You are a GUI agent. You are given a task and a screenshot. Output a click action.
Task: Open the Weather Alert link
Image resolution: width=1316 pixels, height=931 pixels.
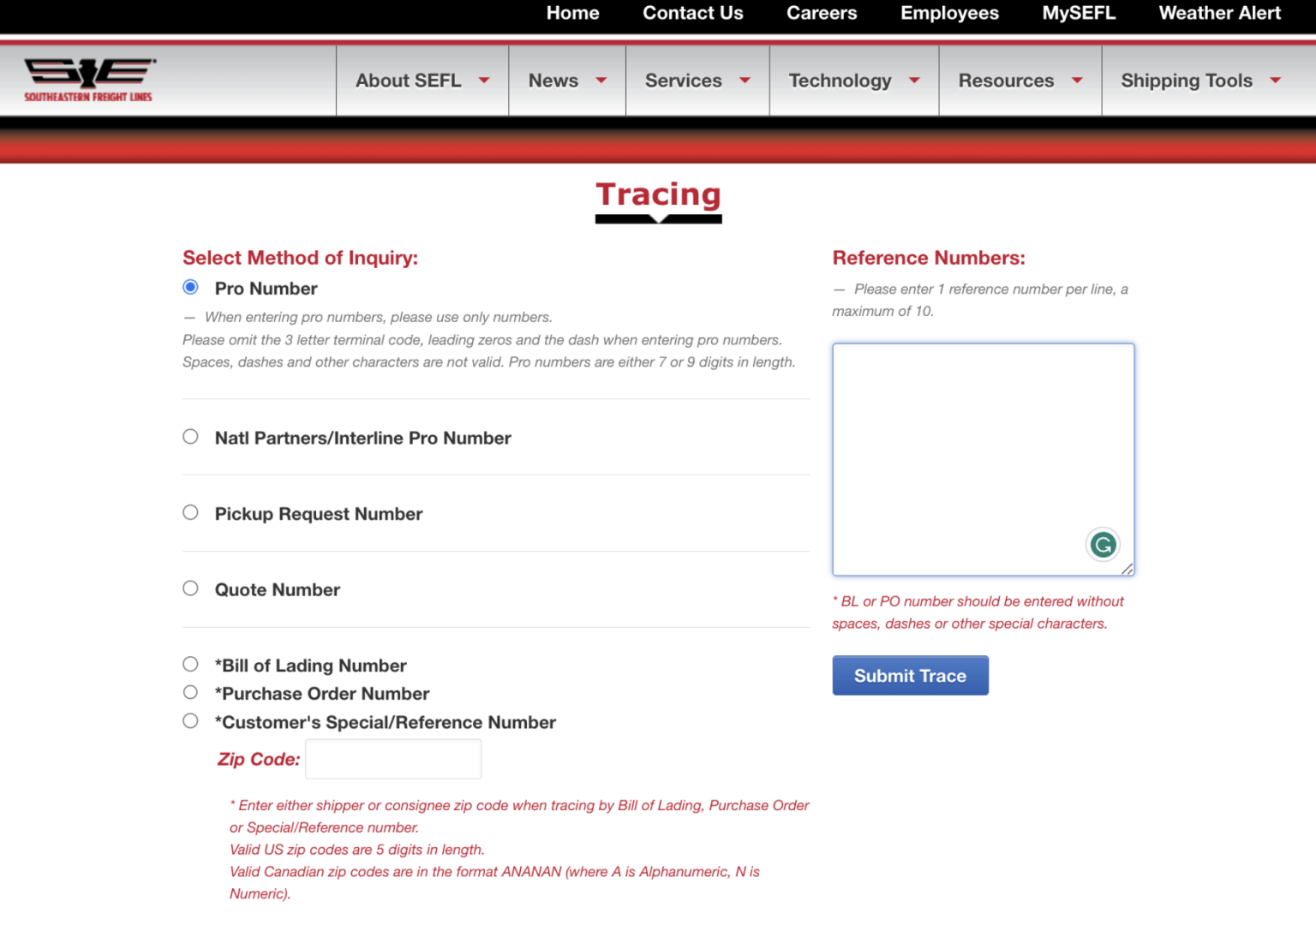pos(1219,13)
